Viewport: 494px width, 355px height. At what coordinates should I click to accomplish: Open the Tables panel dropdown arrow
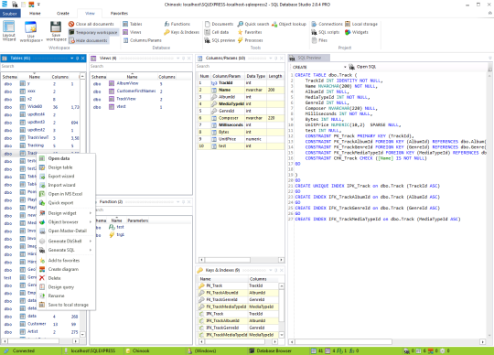click(x=72, y=59)
